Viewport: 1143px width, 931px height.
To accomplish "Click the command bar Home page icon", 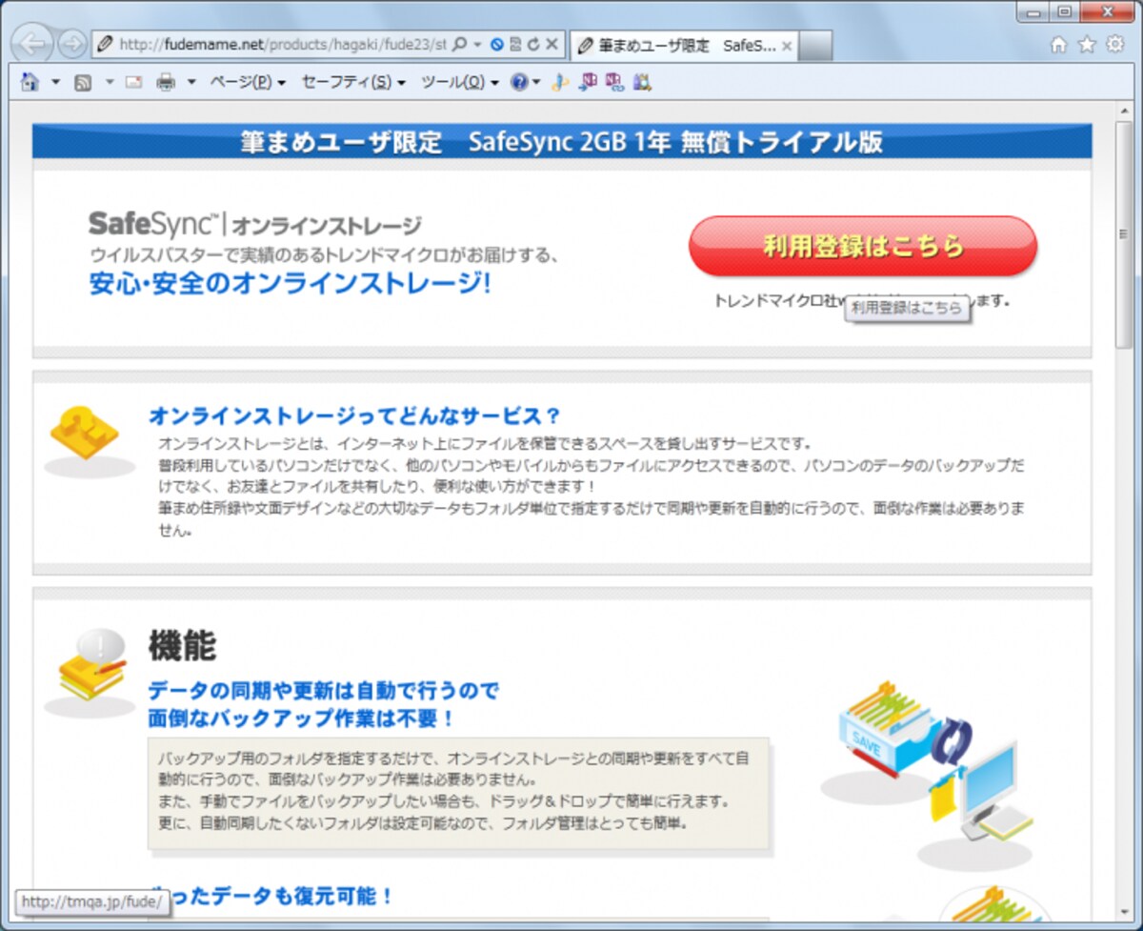I will coord(30,83).
